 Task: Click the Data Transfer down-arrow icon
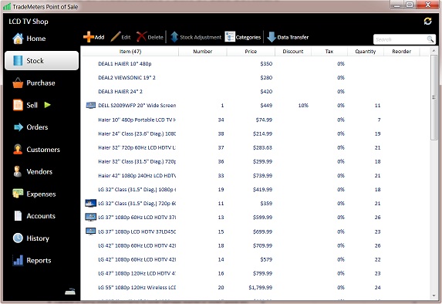pos(272,37)
